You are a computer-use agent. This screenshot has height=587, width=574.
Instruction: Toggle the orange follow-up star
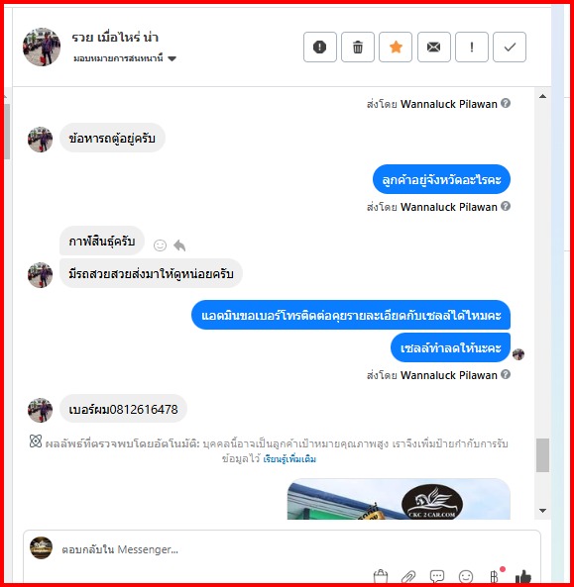point(396,48)
